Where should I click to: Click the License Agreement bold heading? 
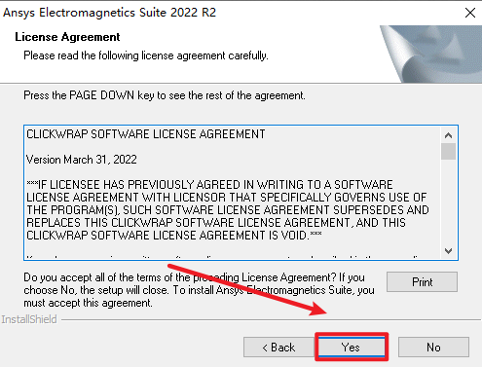coord(67,37)
